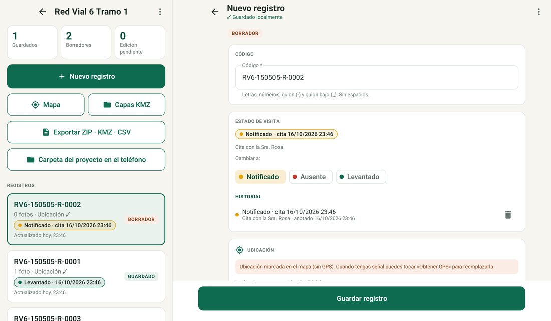Go back from Red Vial 6 Tramo 1

43,12
